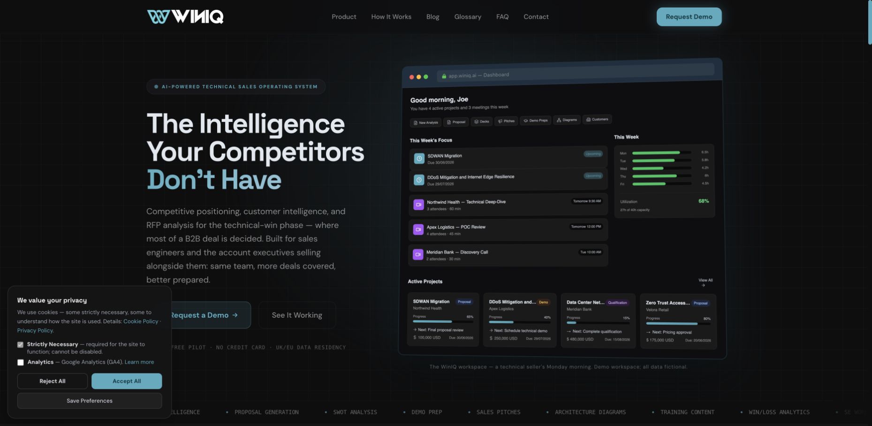872x426 pixels.
Task: Select the Diagrams chip in the dashboard
Action: [567, 120]
